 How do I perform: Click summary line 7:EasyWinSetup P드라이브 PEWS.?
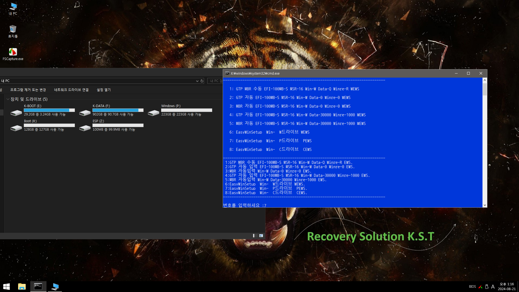pyautogui.click(x=266, y=188)
